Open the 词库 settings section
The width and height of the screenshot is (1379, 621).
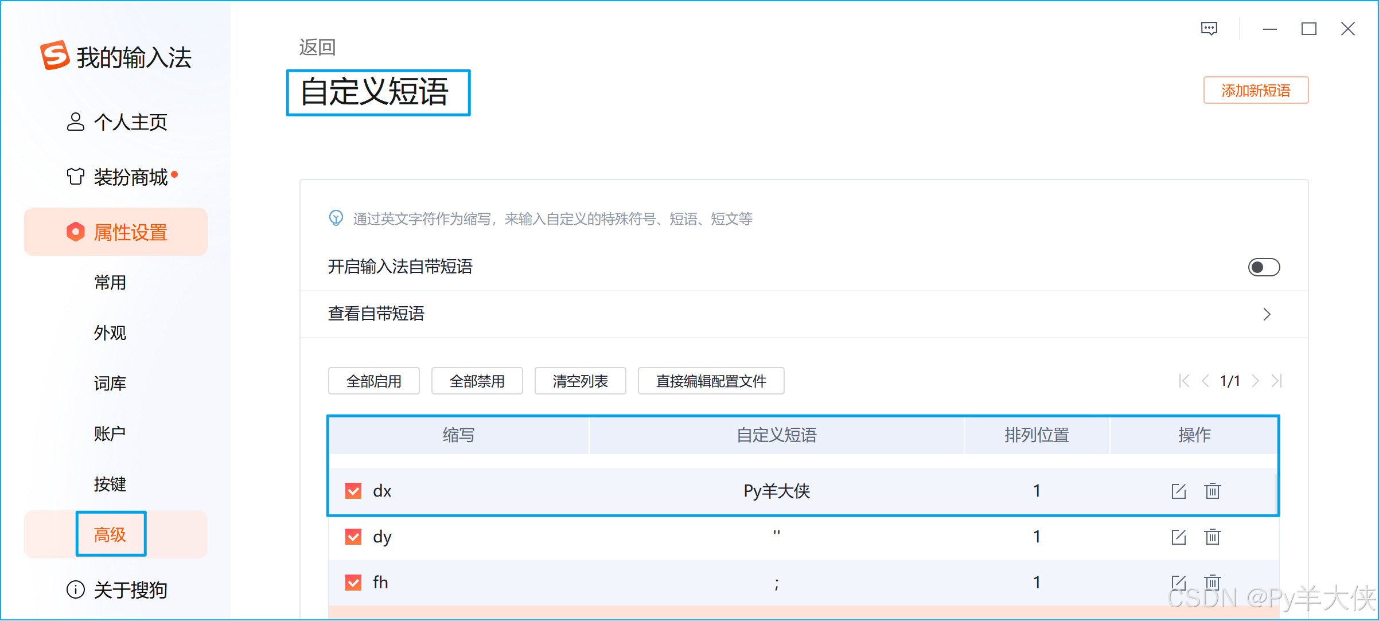click(x=110, y=383)
